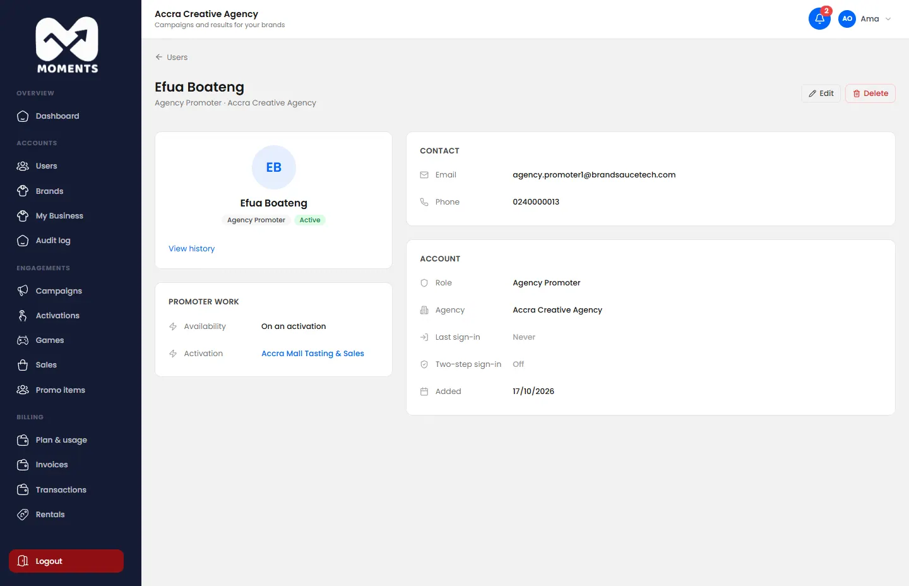Click the On an activation availability value
This screenshot has width=909, height=586.
click(294, 326)
